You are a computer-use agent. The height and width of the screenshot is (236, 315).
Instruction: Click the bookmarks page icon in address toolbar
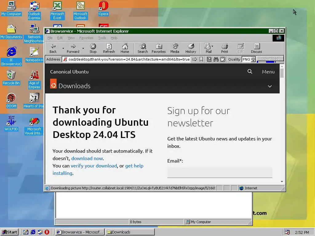pyautogui.click(x=209, y=59)
